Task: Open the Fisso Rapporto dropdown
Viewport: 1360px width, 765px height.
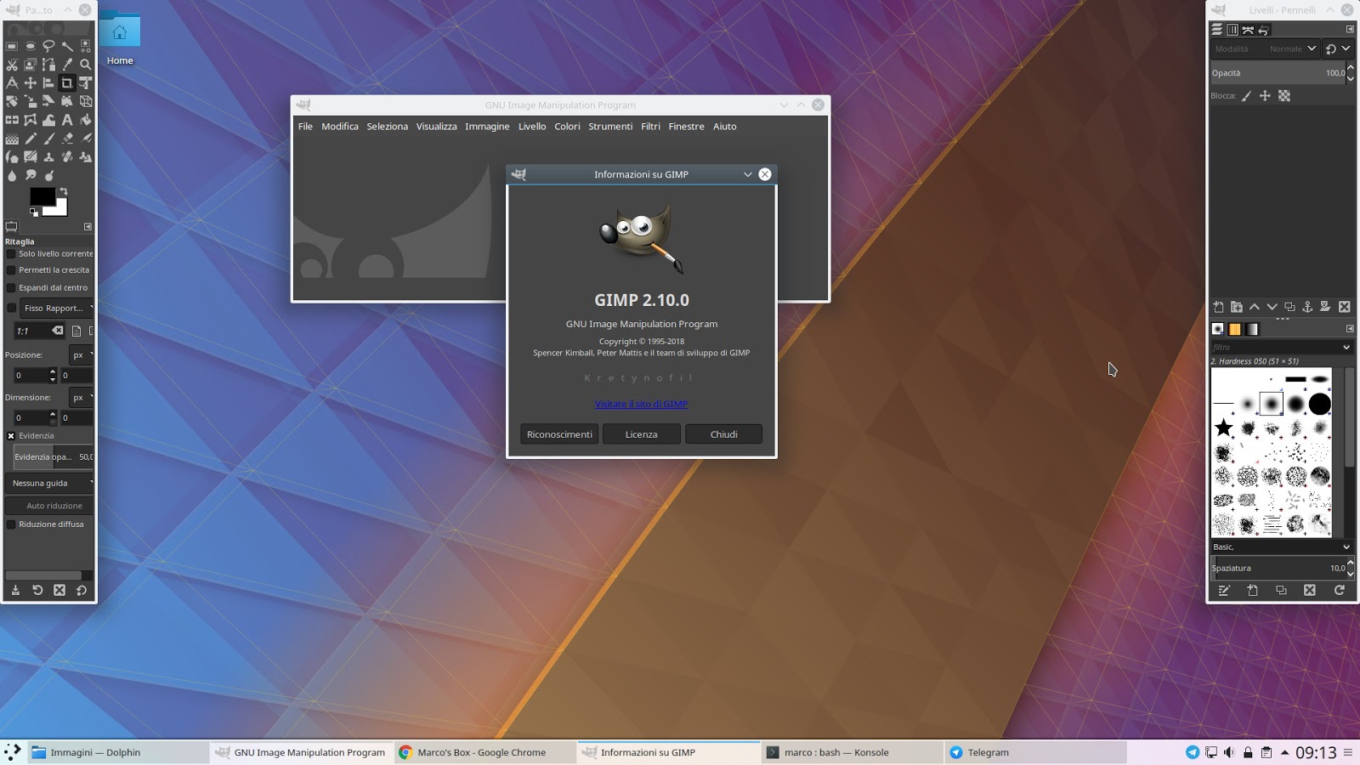Action: [x=56, y=308]
